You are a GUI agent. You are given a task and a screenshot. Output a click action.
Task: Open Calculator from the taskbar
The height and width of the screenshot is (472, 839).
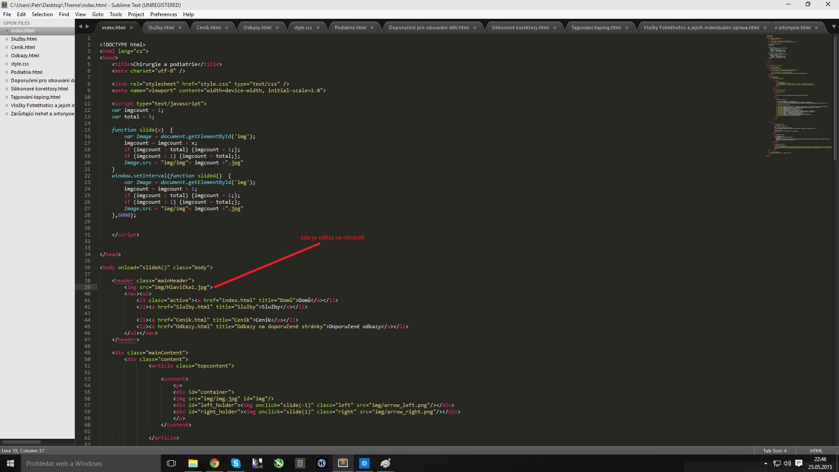[300, 463]
